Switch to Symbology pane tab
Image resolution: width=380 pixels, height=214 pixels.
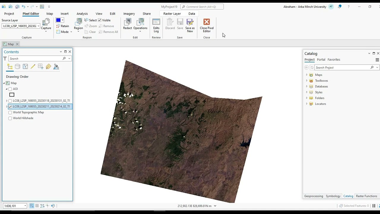(333, 196)
